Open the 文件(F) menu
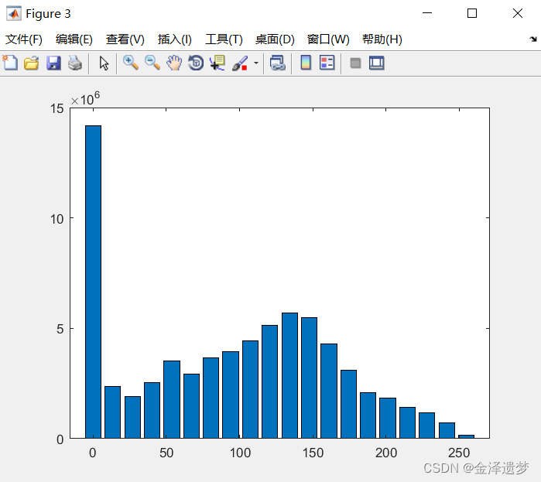Viewport: 541px width, 482px height. [x=24, y=39]
